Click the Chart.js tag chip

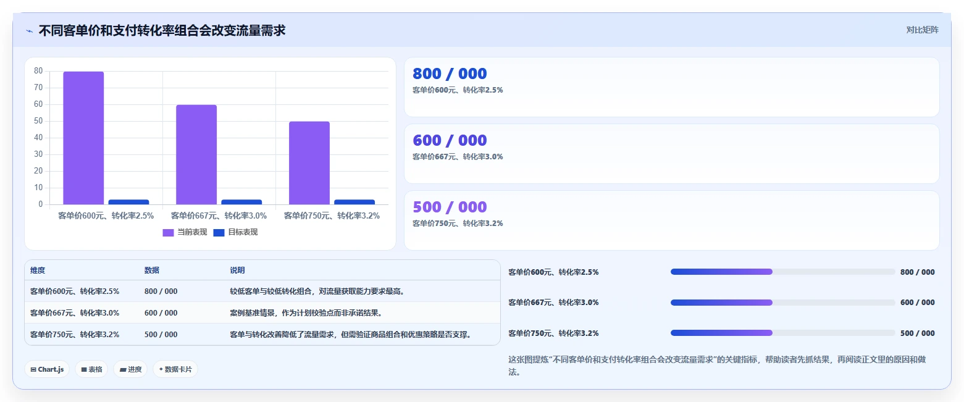[47, 369]
